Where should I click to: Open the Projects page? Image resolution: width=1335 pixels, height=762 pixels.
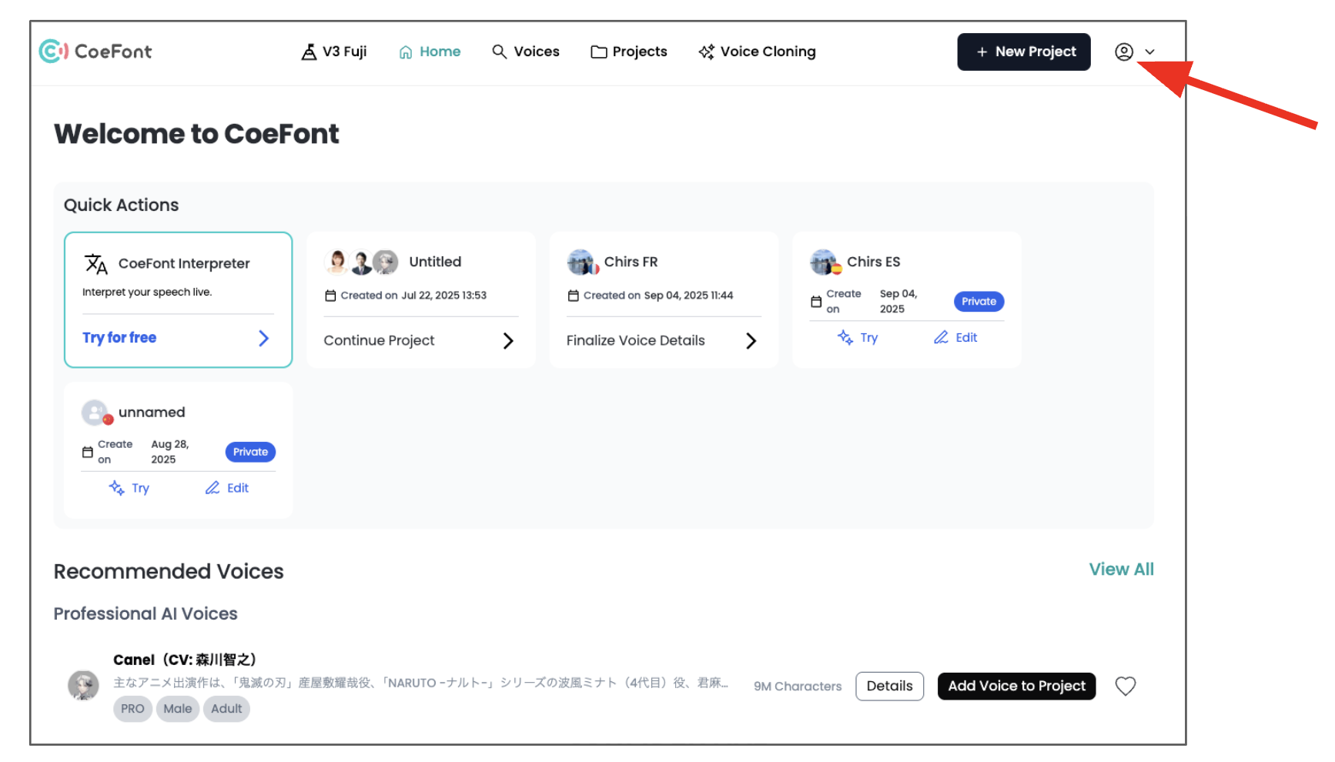coord(629,52)
